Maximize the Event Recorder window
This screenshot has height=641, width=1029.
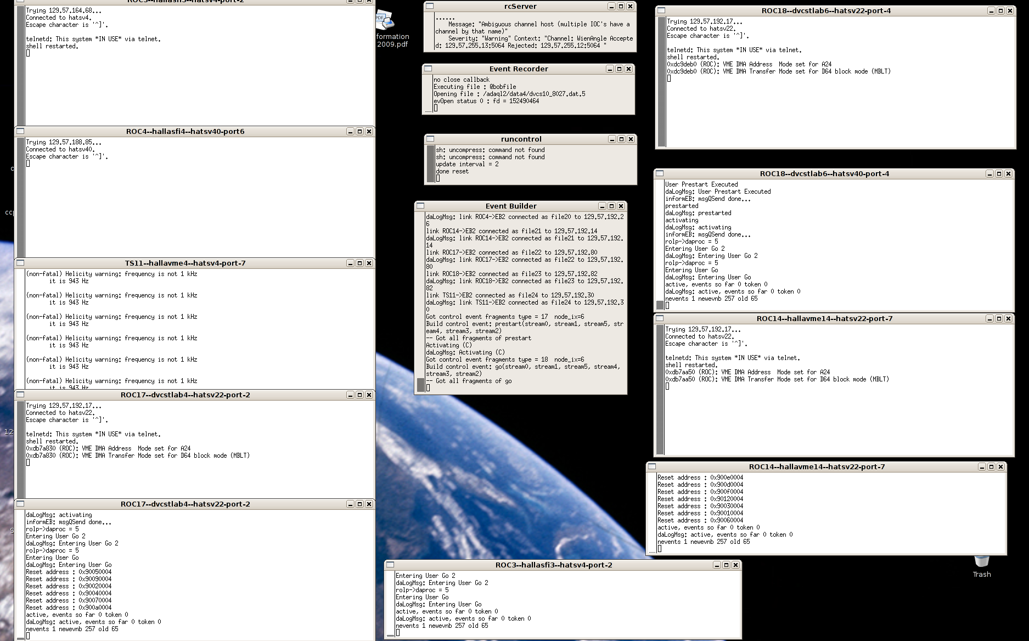(619, 69)
